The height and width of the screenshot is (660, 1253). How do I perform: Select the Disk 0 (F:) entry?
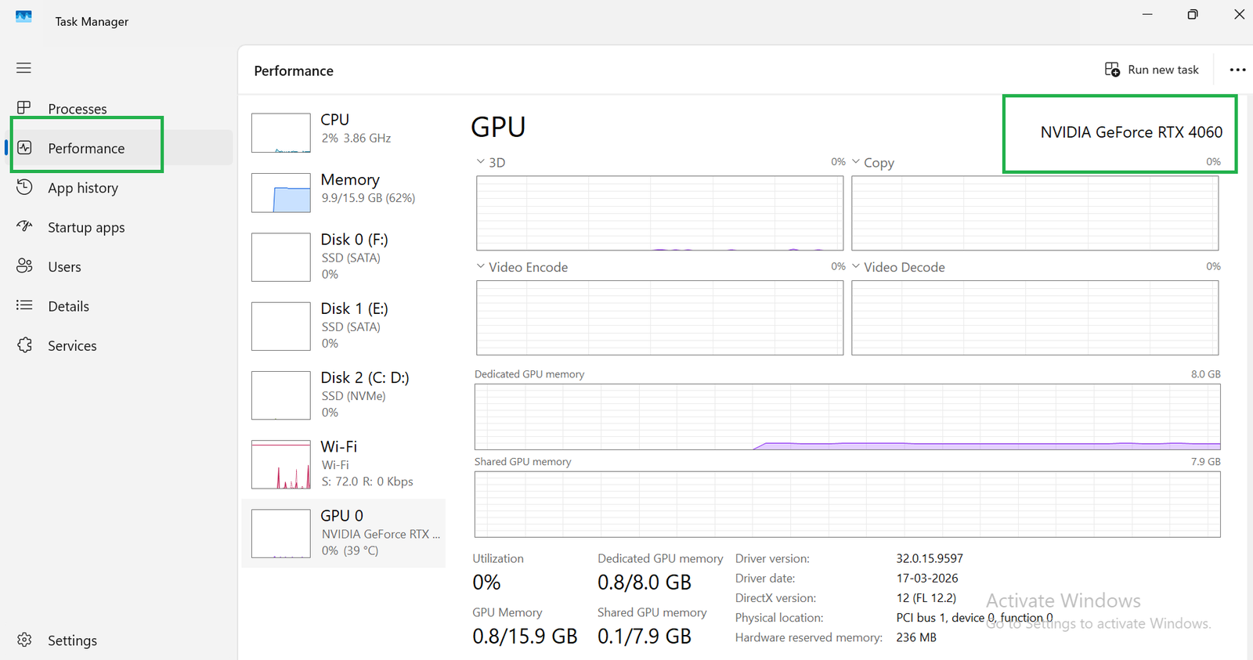pyautogui.click(x=344, y=257)
